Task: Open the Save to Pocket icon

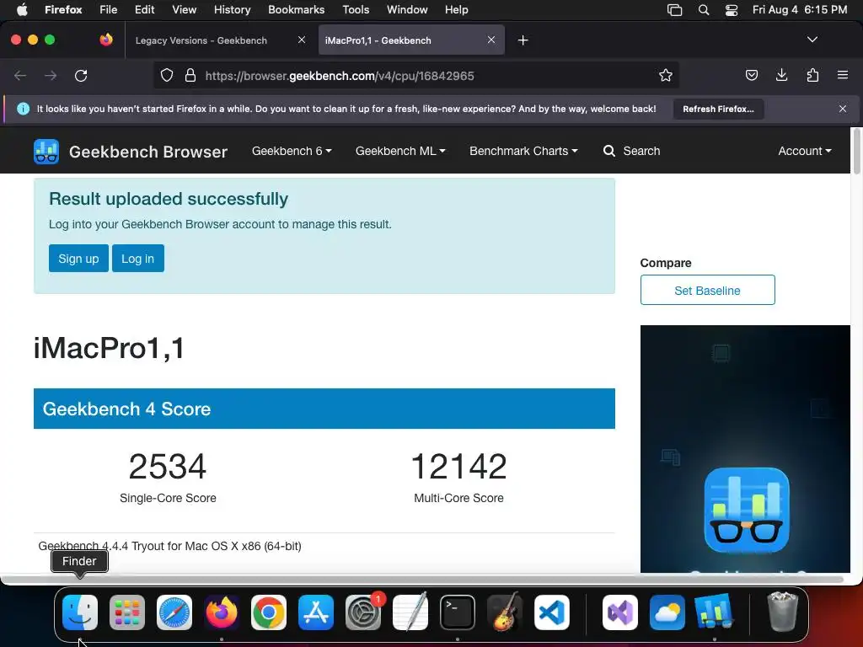Action: [x=751, y=75]
